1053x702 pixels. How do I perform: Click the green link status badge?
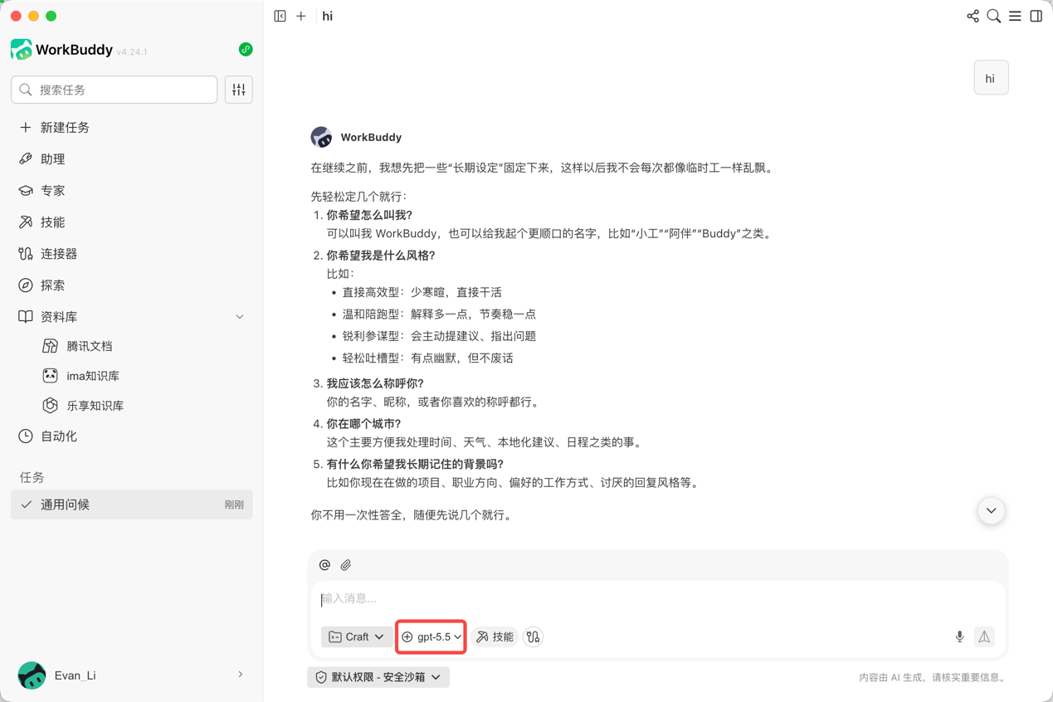coord(246,50)
